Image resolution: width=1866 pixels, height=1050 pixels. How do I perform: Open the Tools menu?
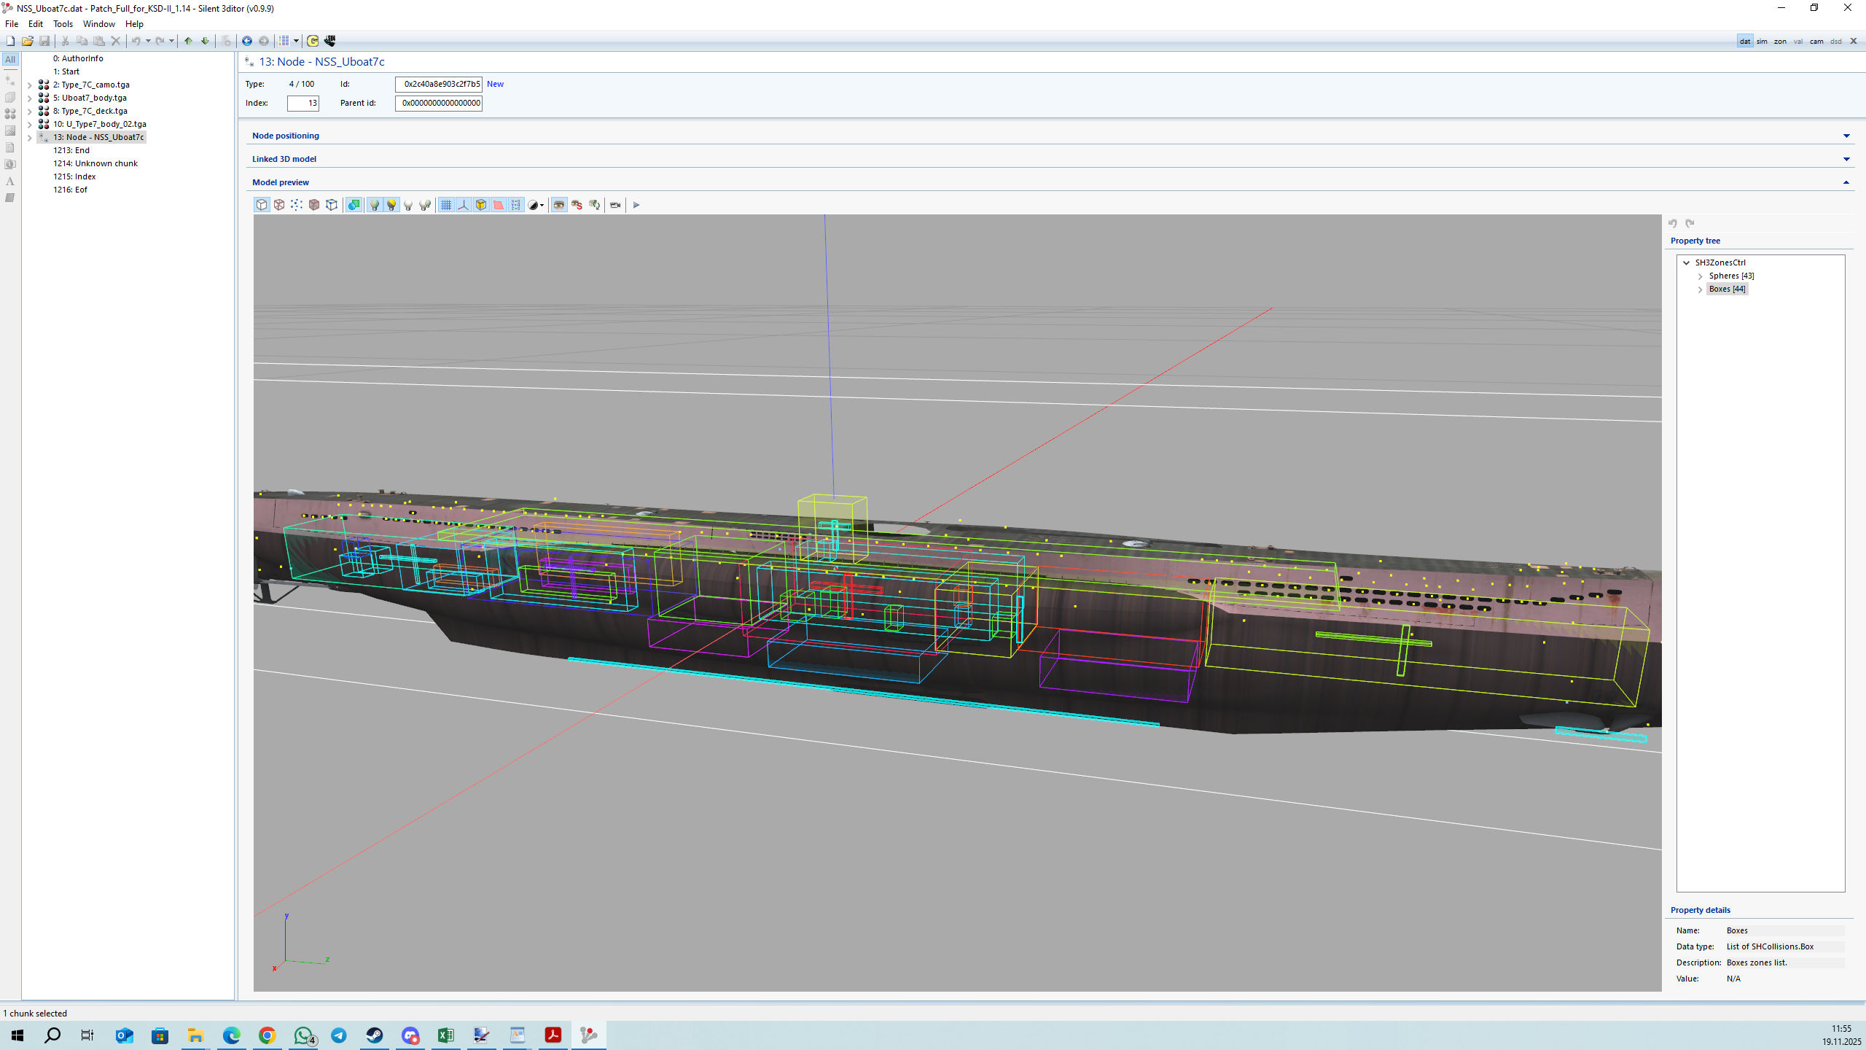pos(63,24)
